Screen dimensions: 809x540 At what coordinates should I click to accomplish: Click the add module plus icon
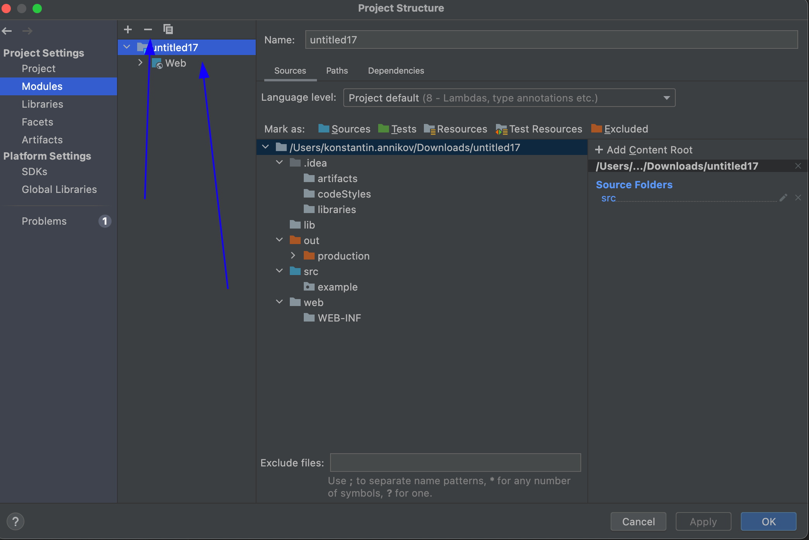128,29
